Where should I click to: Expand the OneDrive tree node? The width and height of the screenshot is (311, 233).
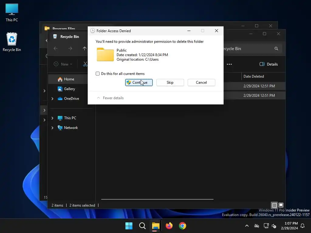[x=52, y=99]
